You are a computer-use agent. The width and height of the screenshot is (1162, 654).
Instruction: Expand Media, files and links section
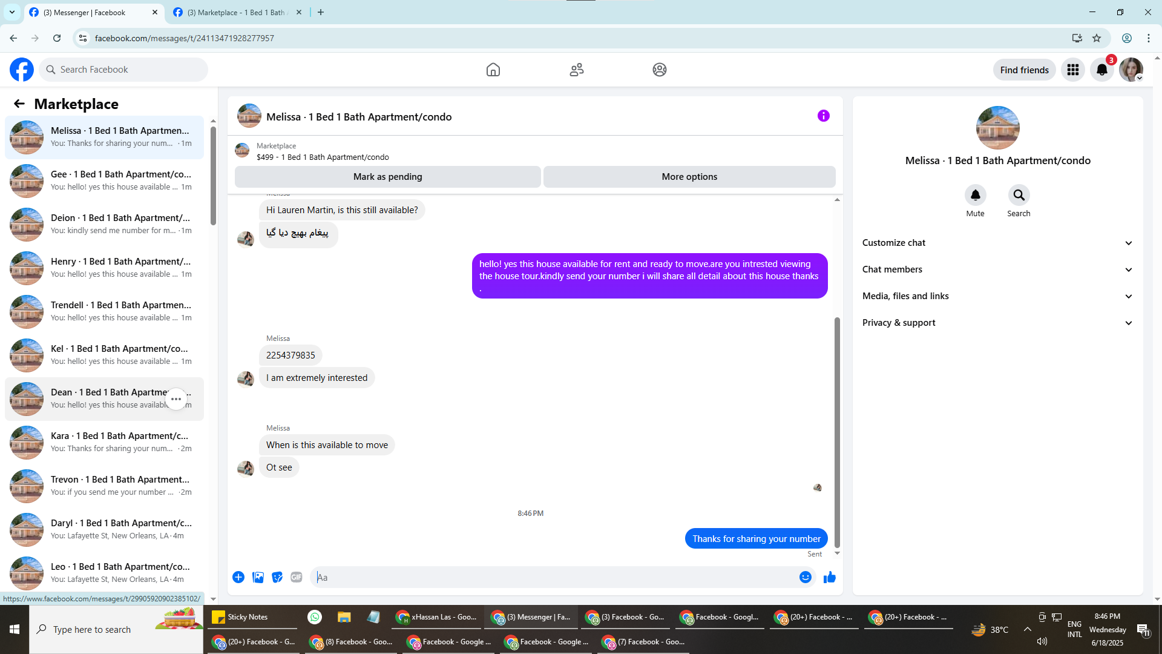(997, 296)
